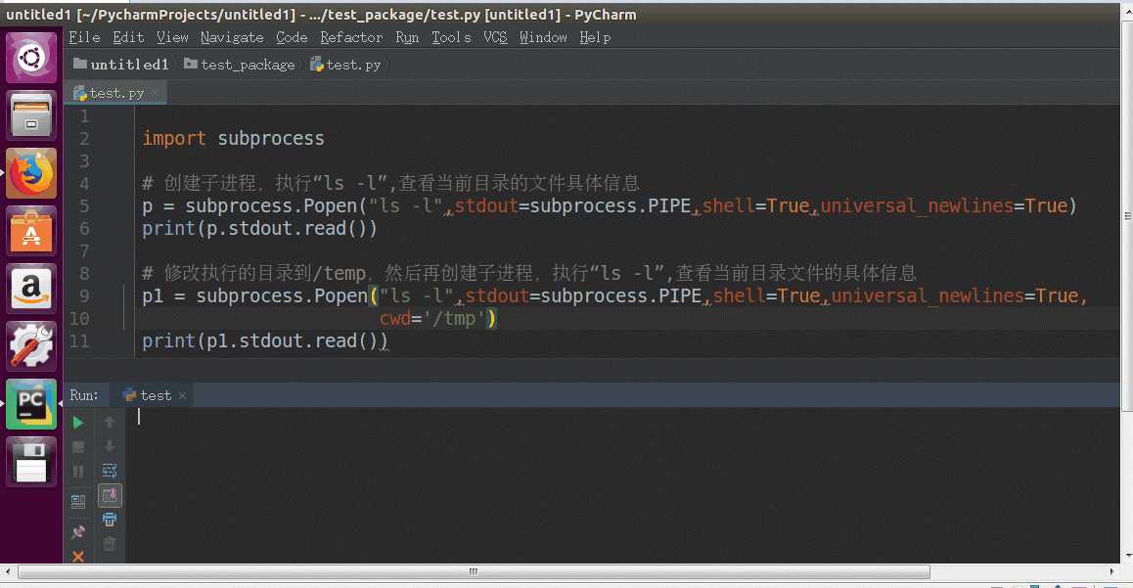This screenshot has width=1133, height=588.
Task: Click the Chinese comment on line 8
Action: click(x=529, y=273)
